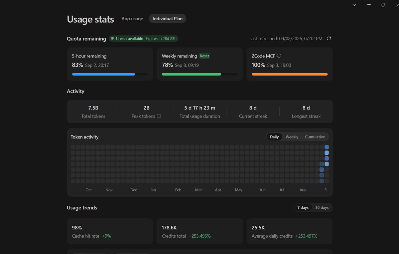Viewport: 399px width, 254px height.
Task: Click the gift icon in reset available badge
Action: [x=113, y=39]
